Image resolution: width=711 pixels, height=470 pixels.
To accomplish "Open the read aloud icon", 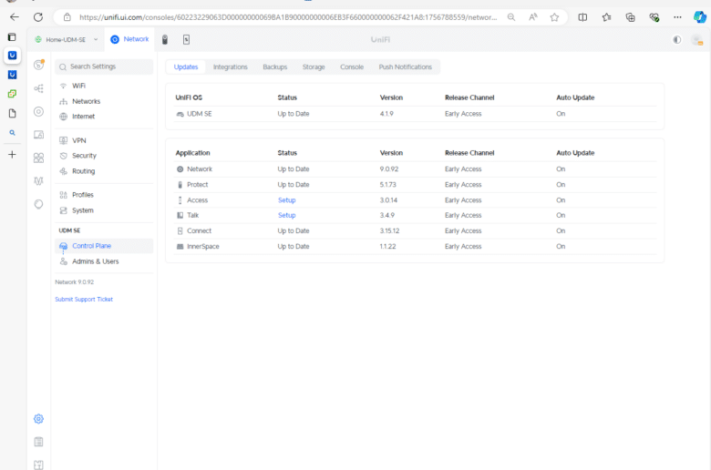I will pos(533,17).
